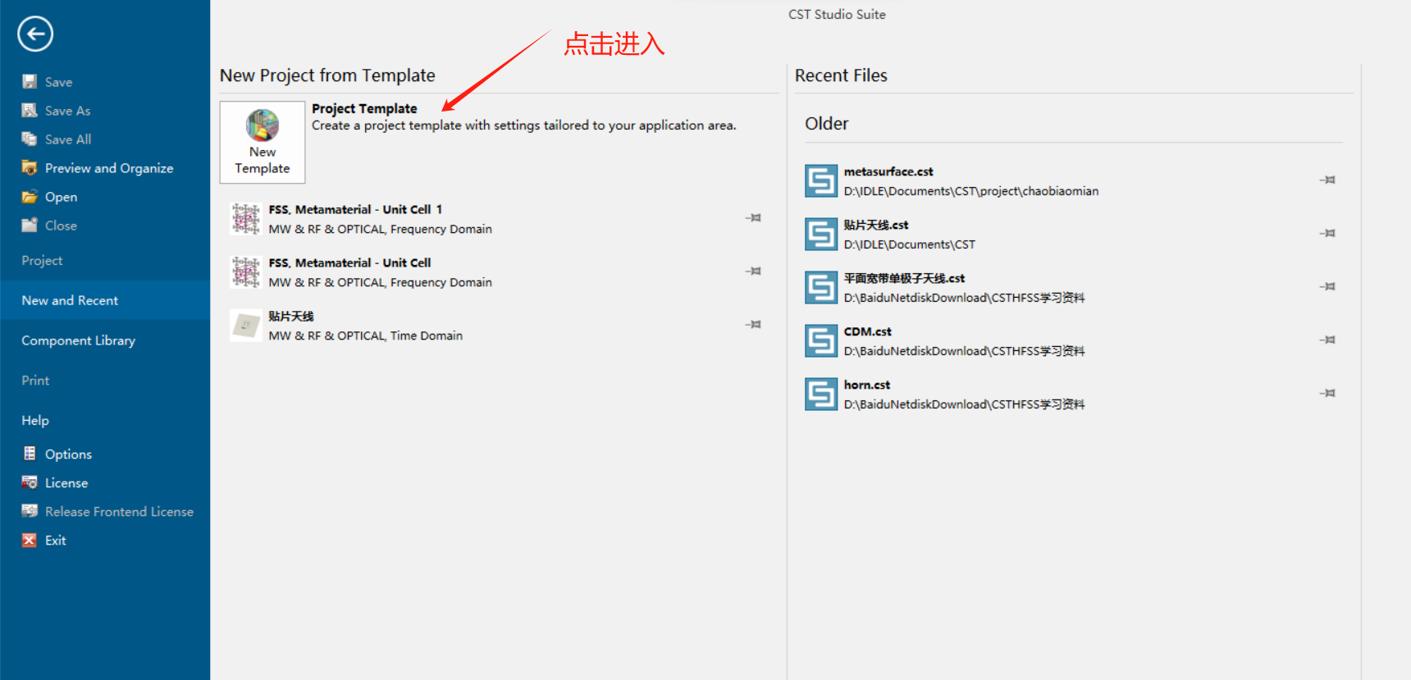Click path D:\IDLE\Documents\CST\project\chaobiaomian
The width and height of the screenshot is (1411, 680).
pos(971,191)
